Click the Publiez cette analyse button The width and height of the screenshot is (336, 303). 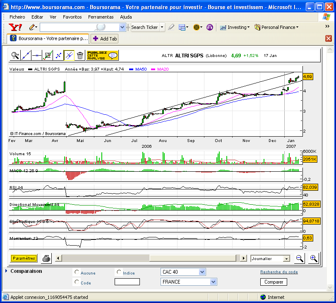(x=102, y=55)
